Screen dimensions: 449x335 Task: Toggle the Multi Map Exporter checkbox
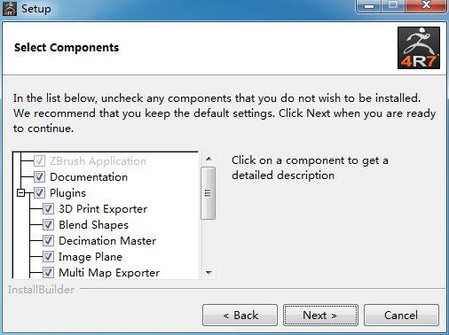point(48,272)
